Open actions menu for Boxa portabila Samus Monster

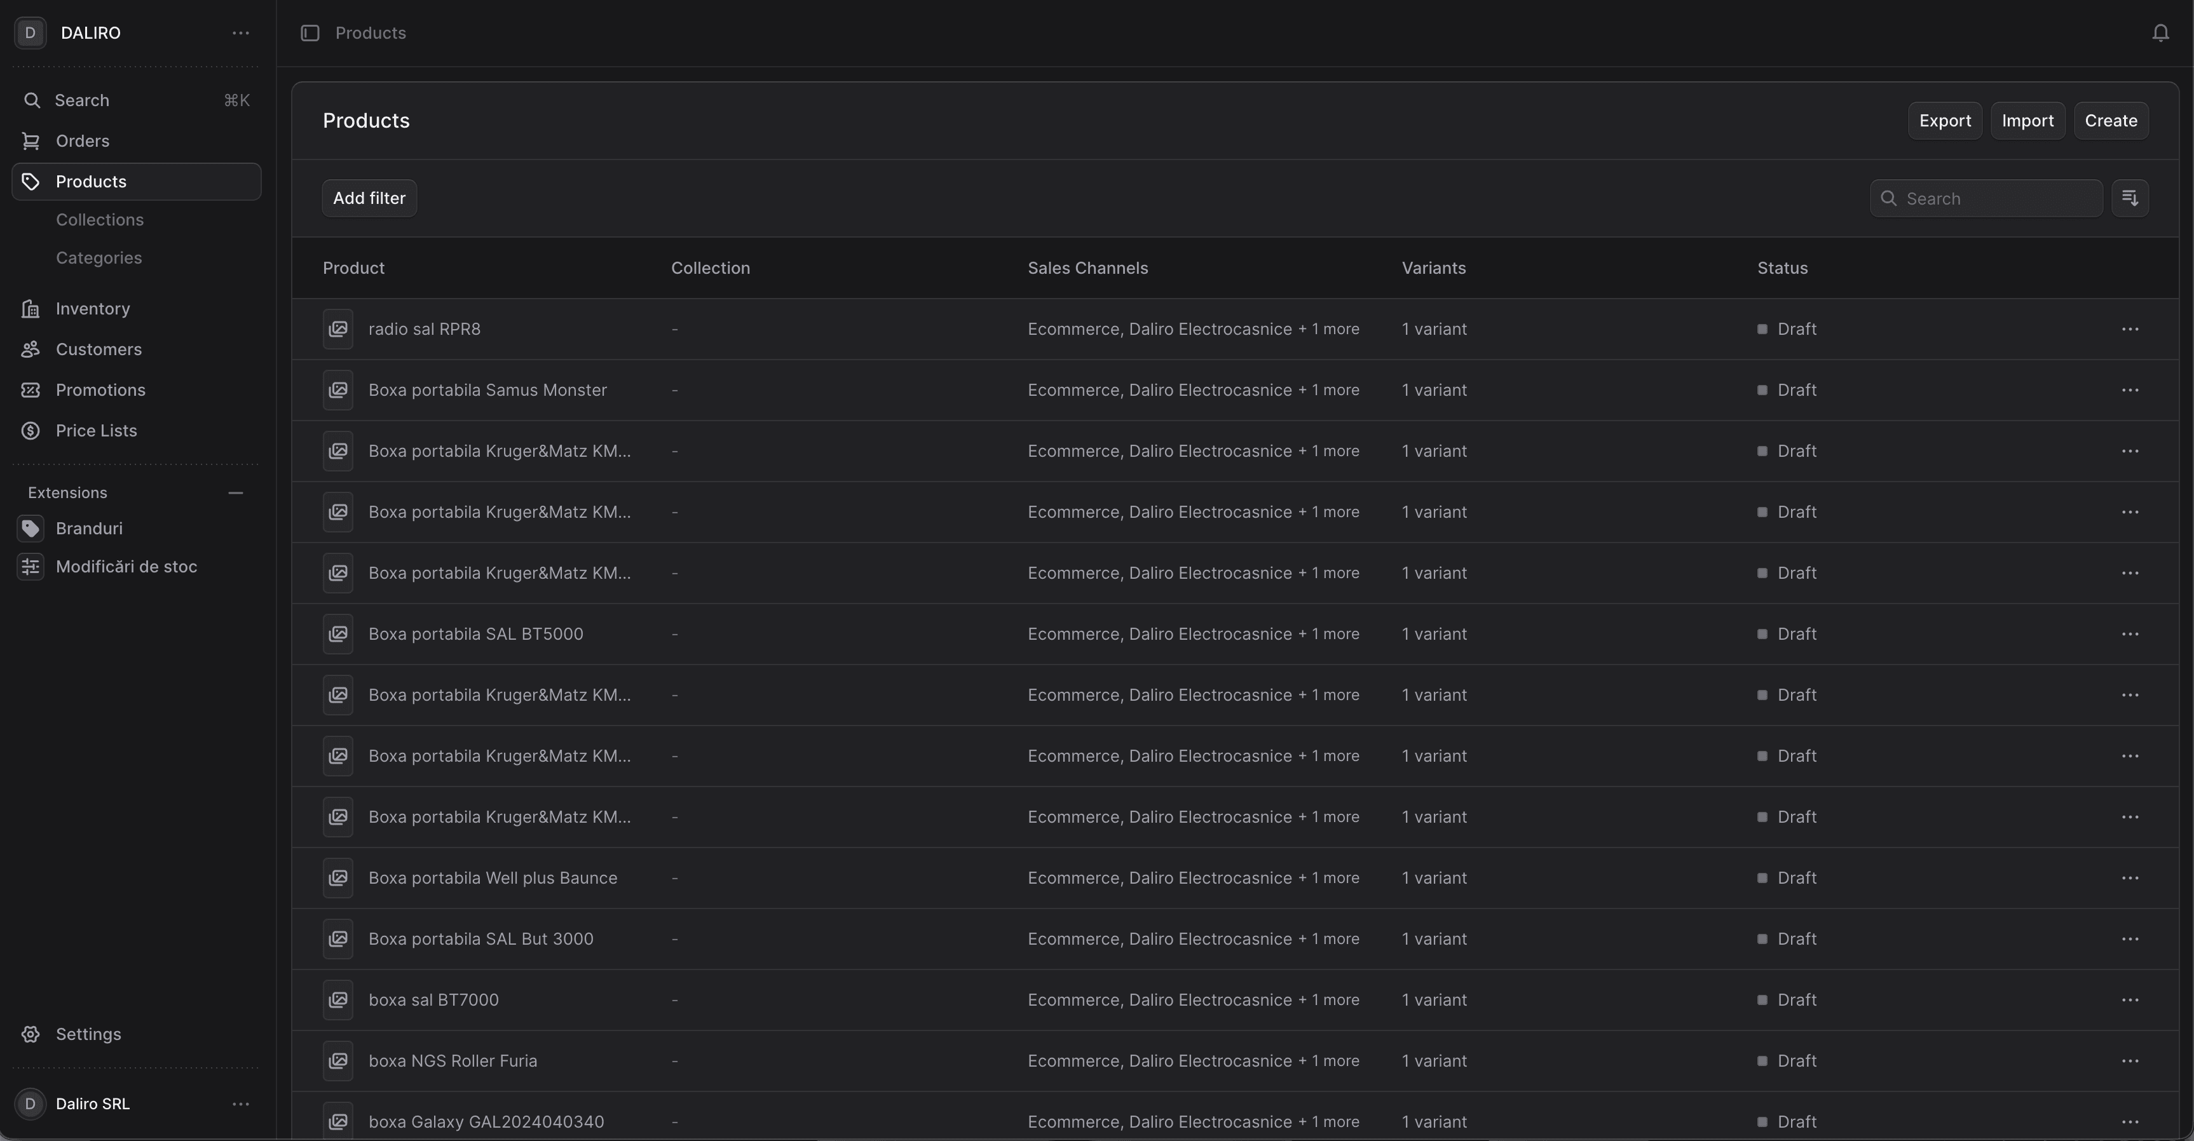2129,390
